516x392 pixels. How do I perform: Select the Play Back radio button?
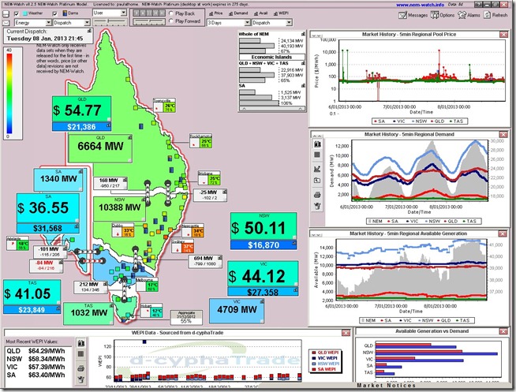pyautogui.click(x=171, y=13)
